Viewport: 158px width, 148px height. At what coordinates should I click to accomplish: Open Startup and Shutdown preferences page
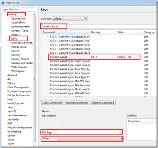[22, 63]
